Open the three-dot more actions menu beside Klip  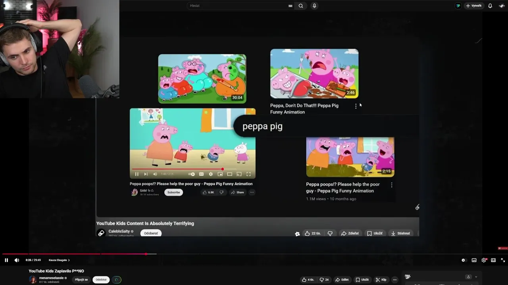tap(394, 279)
